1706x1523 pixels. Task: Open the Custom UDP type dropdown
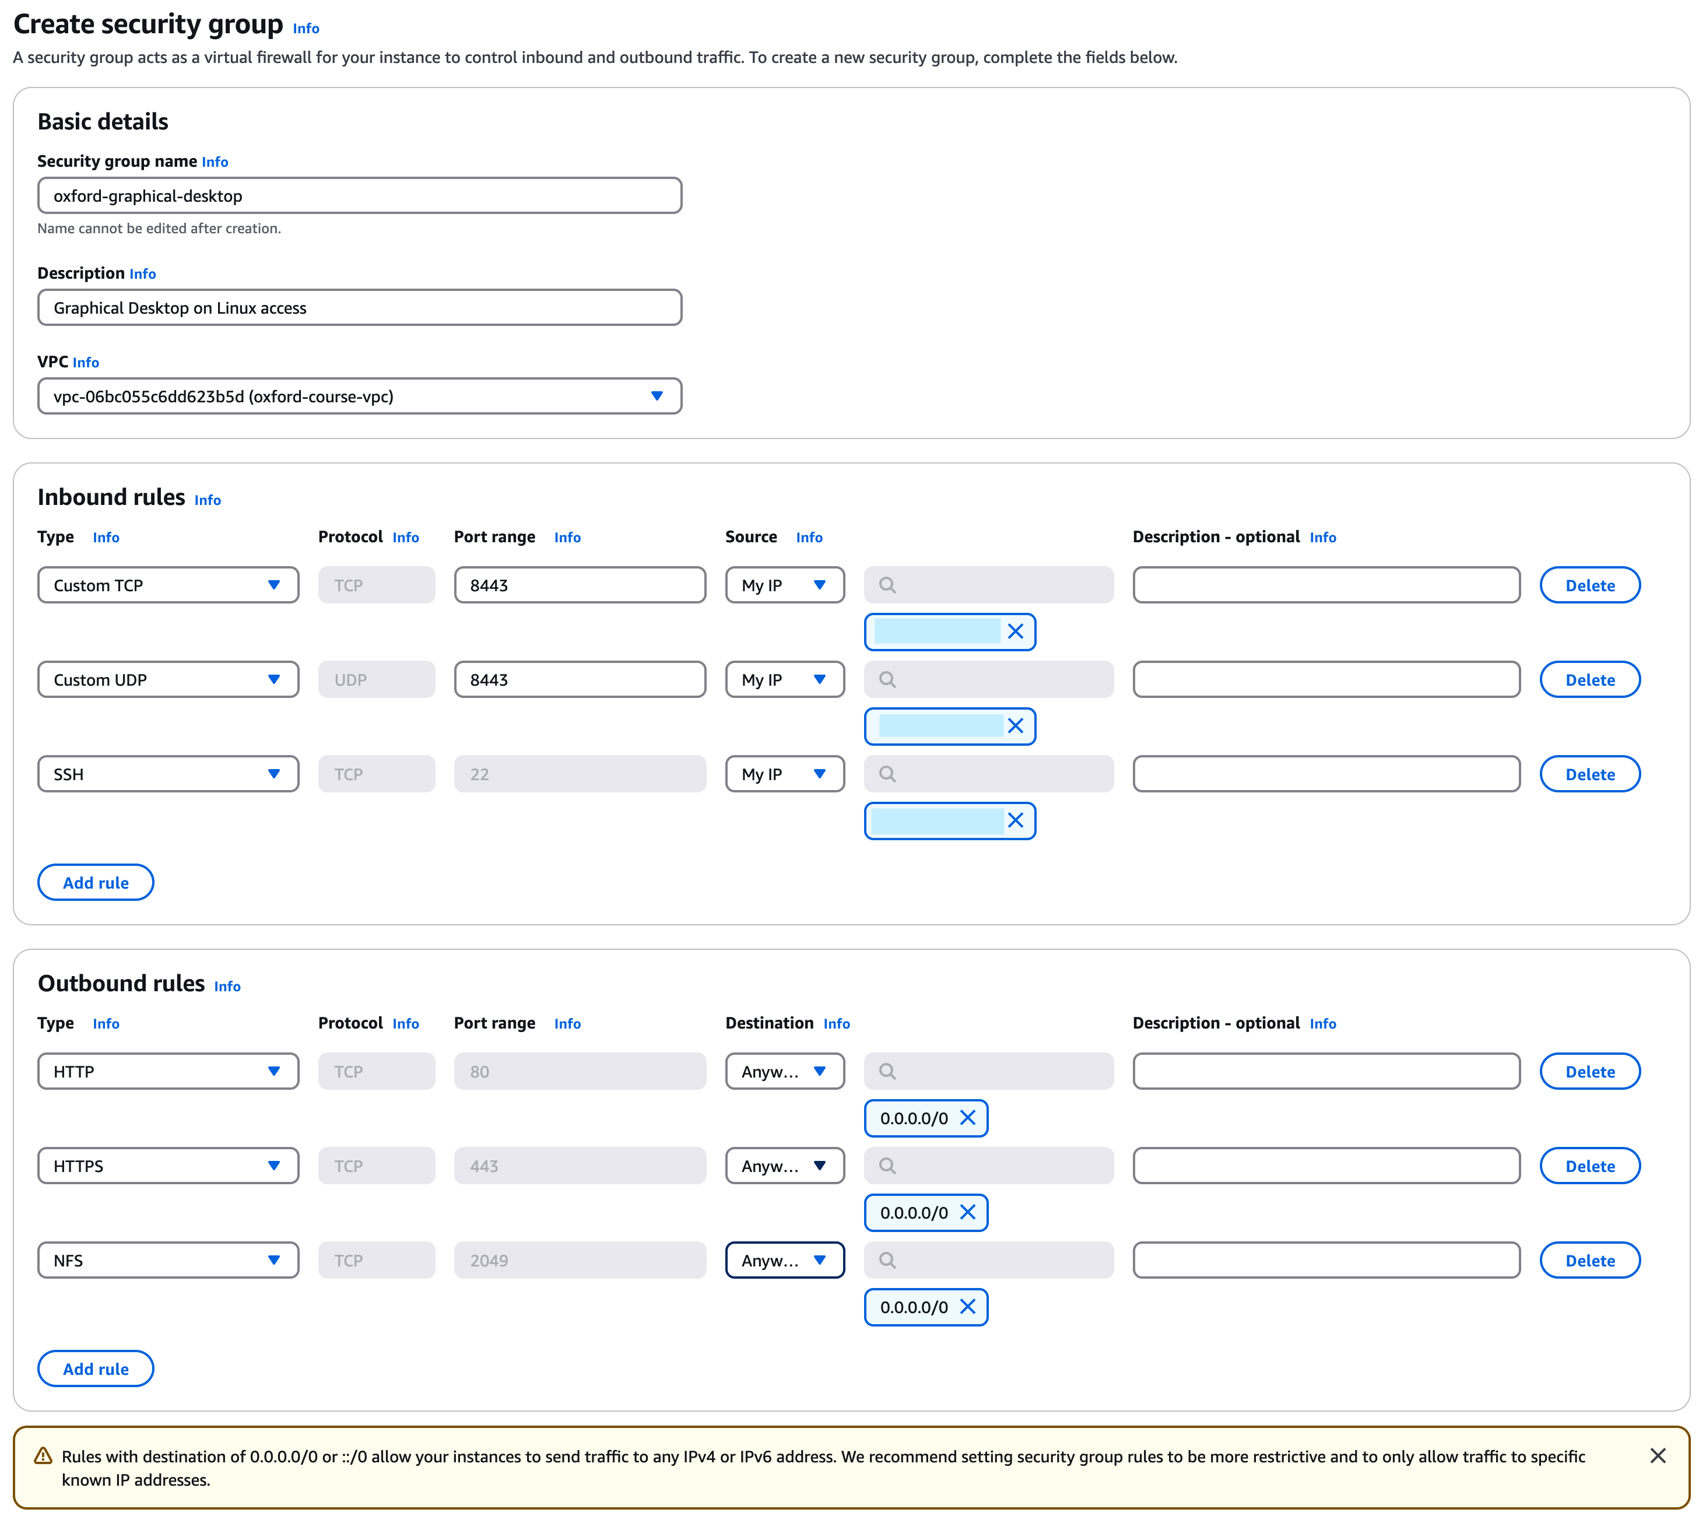coord(167,679)
